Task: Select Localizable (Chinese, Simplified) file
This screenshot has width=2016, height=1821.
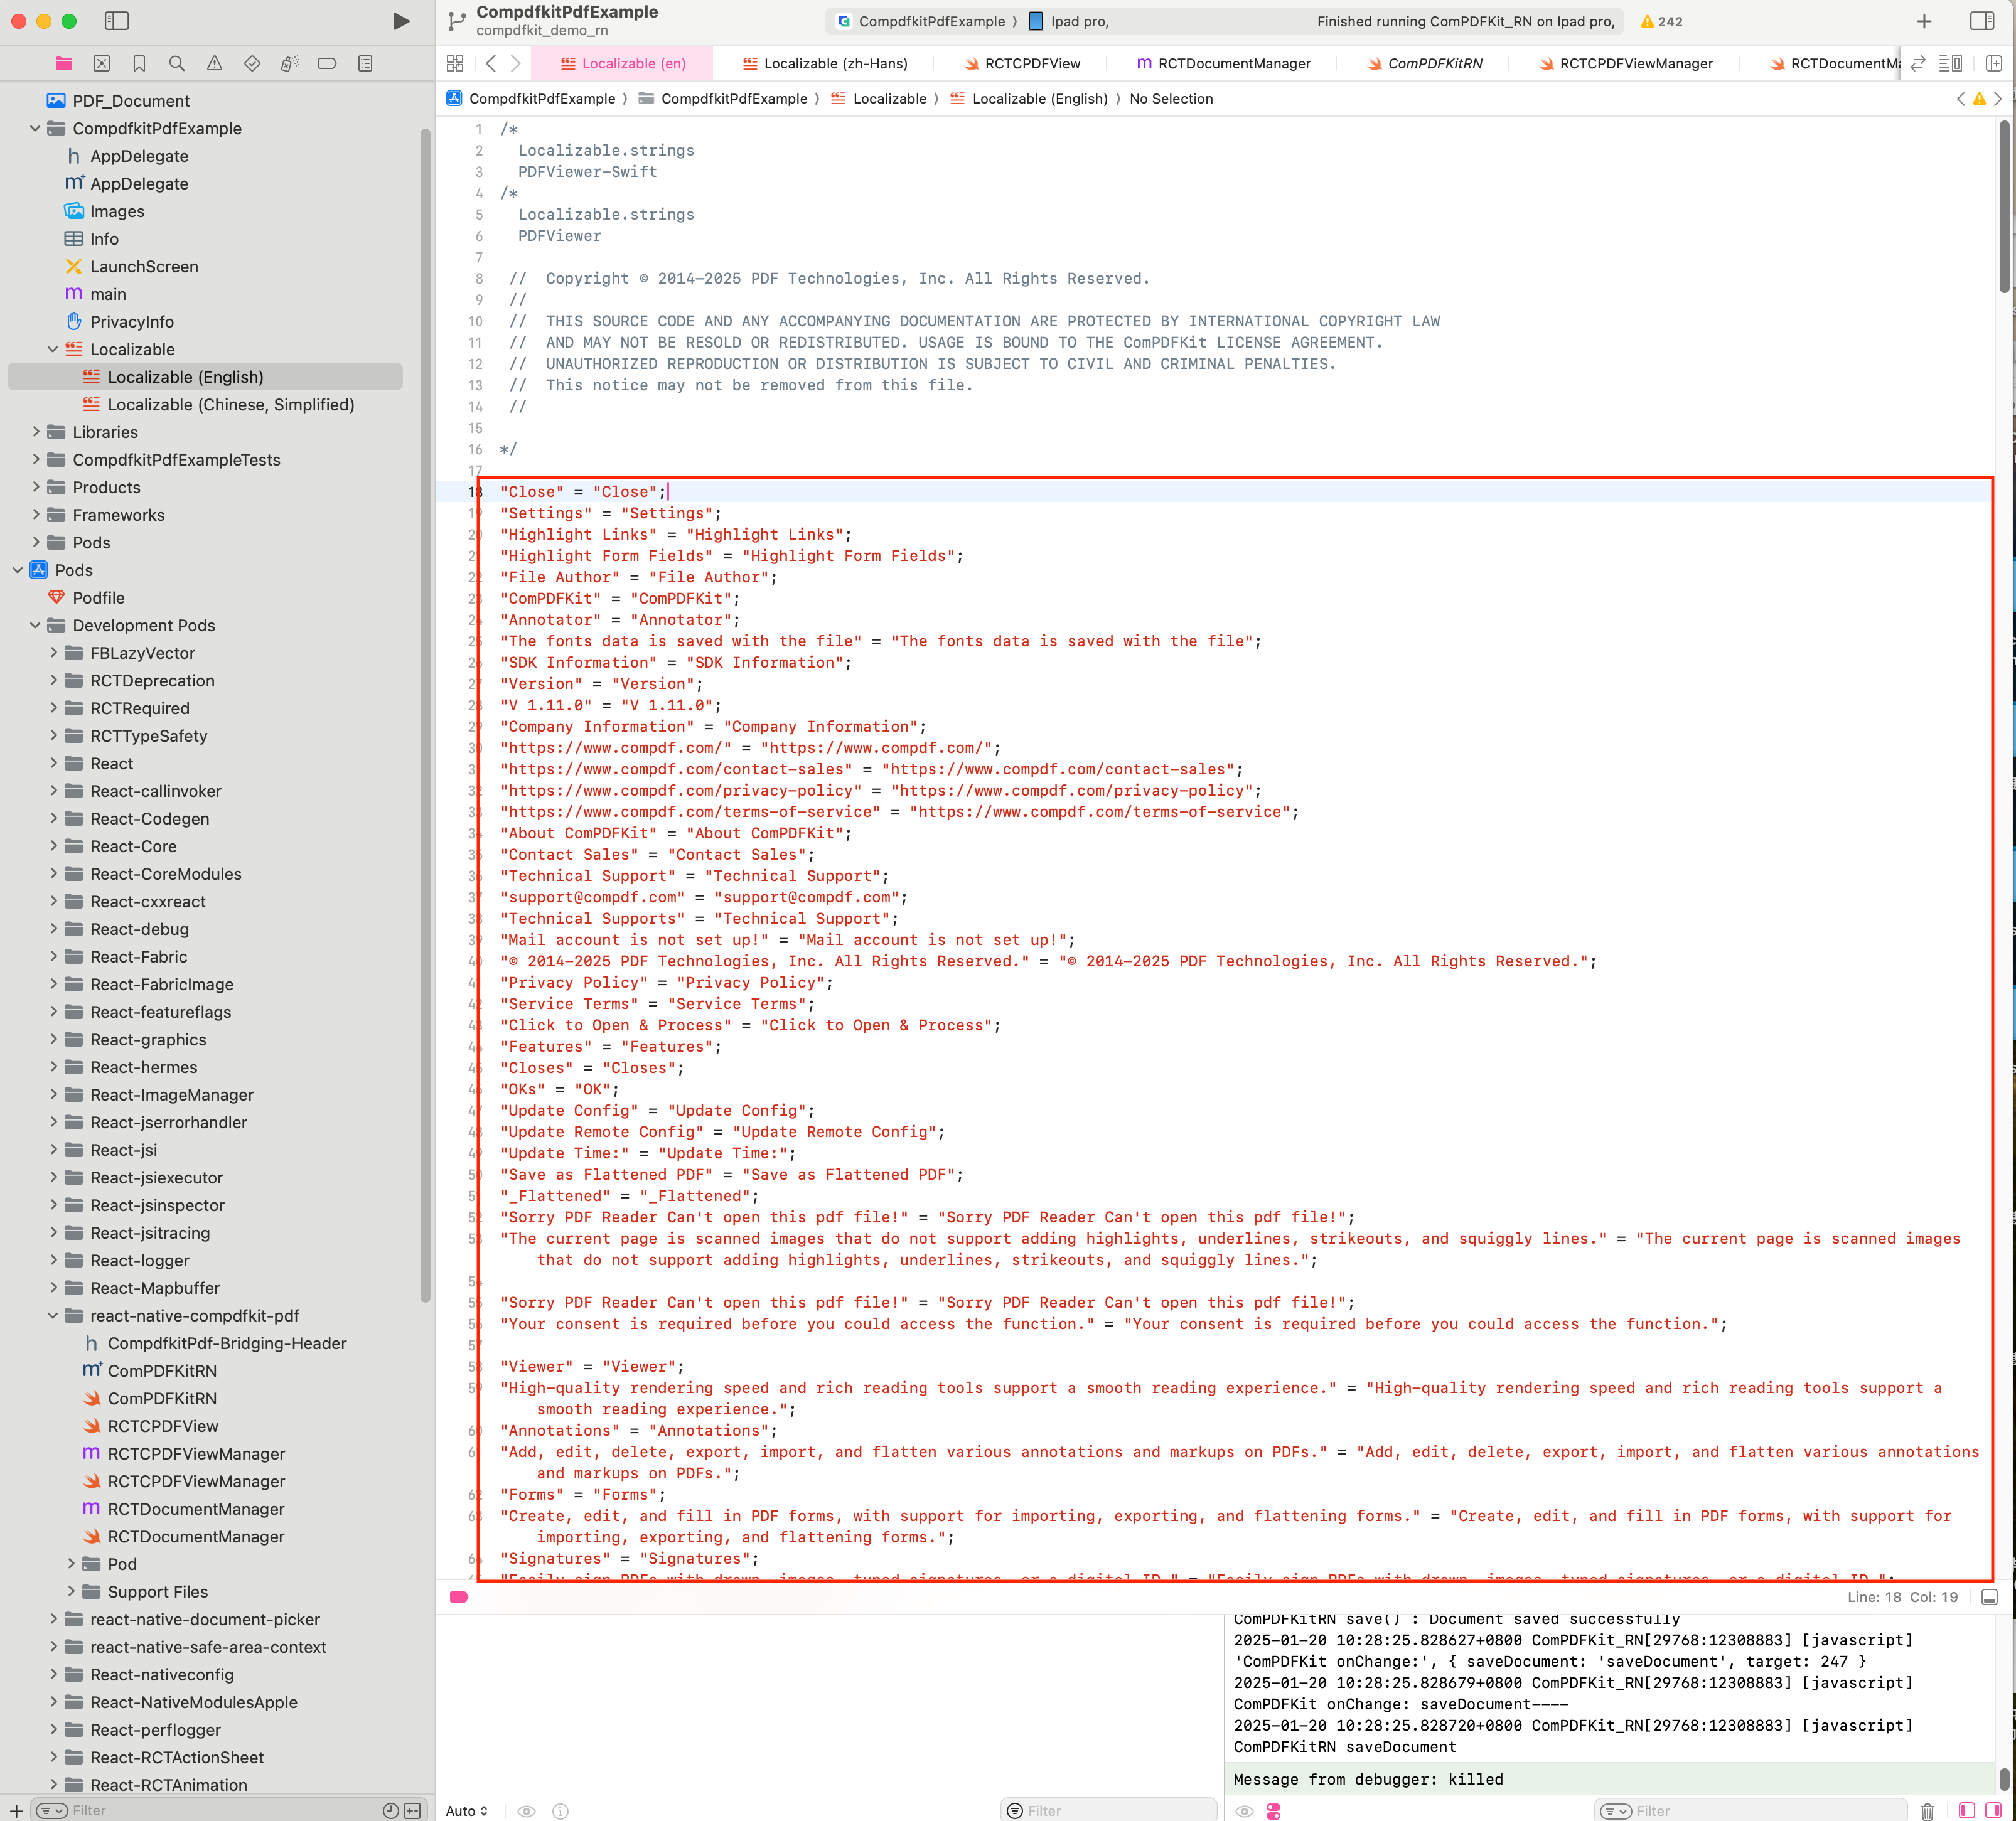Action: coord(230,404)
